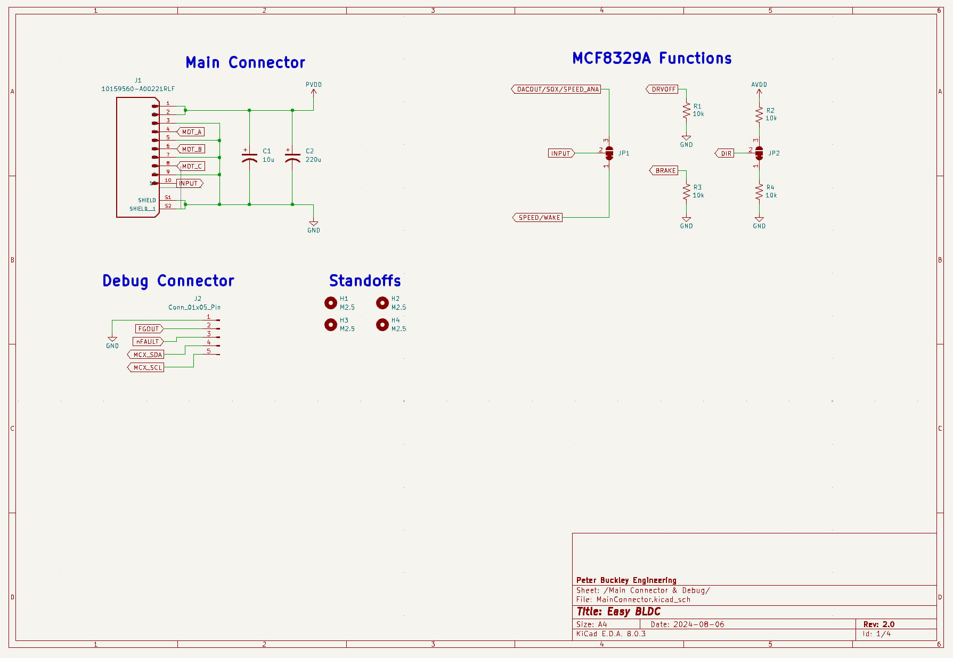Select the BRAKE global label
Viewport: 953px width, 658px height.
click(664, 170)
